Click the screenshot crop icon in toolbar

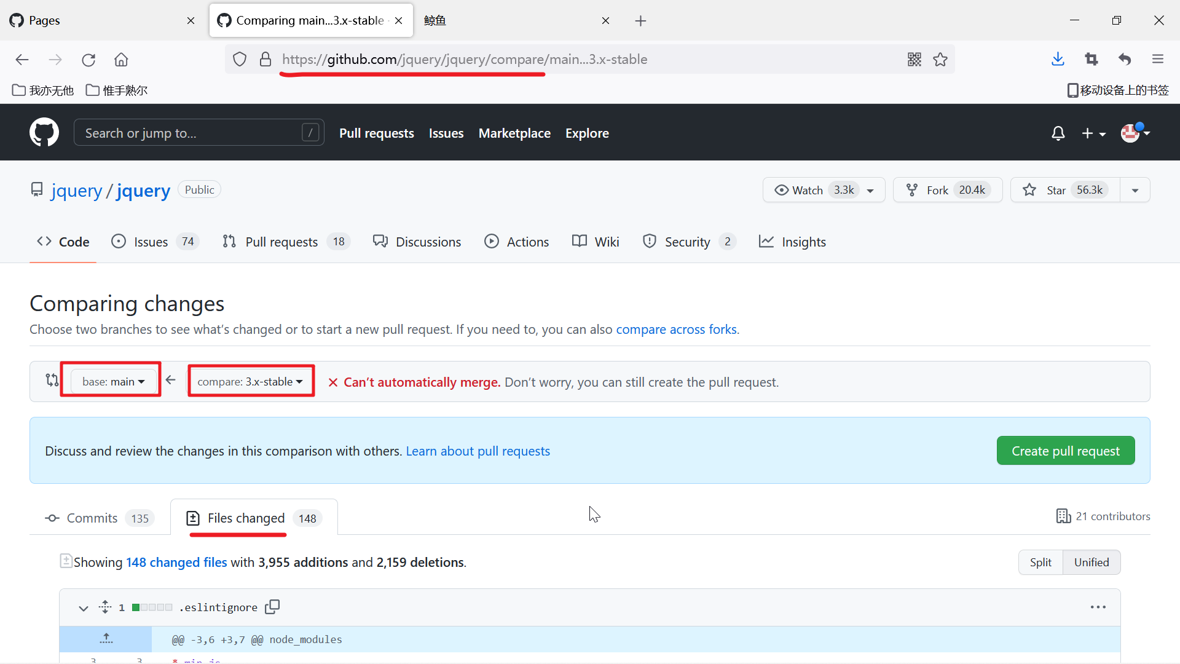(1091, 60)
